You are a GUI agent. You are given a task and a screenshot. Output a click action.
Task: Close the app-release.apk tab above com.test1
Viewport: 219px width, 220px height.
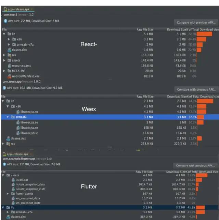pos(32,9)
